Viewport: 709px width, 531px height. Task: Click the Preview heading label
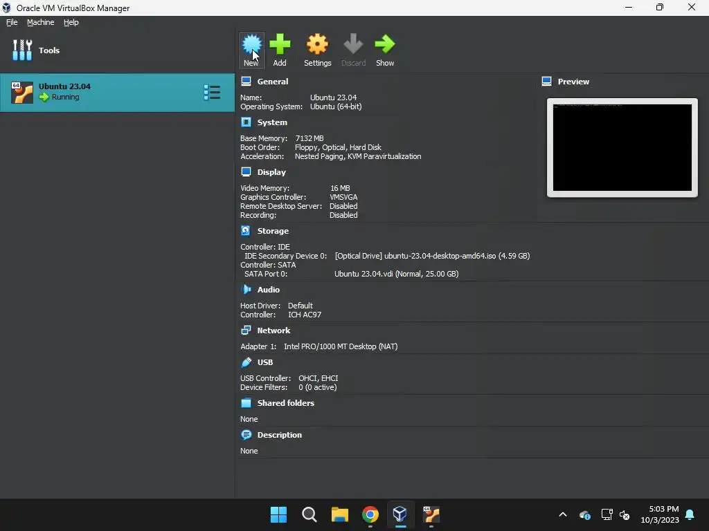573,82
